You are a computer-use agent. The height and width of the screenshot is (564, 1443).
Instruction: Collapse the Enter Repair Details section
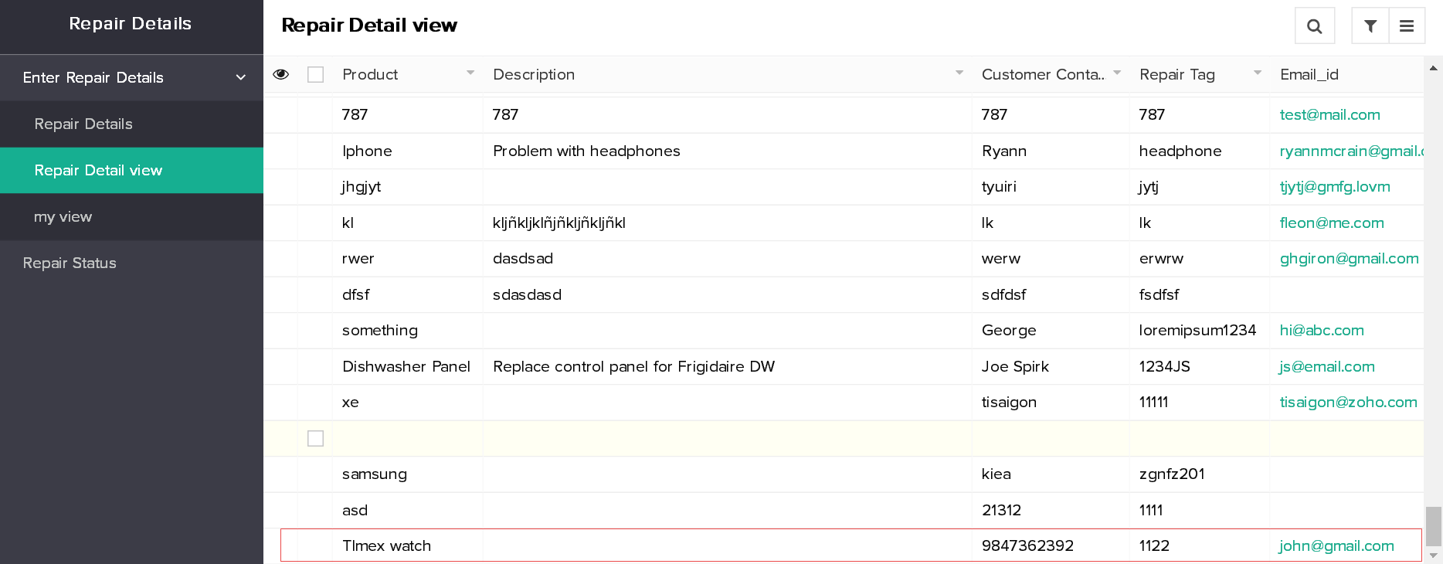pos(240,77)
